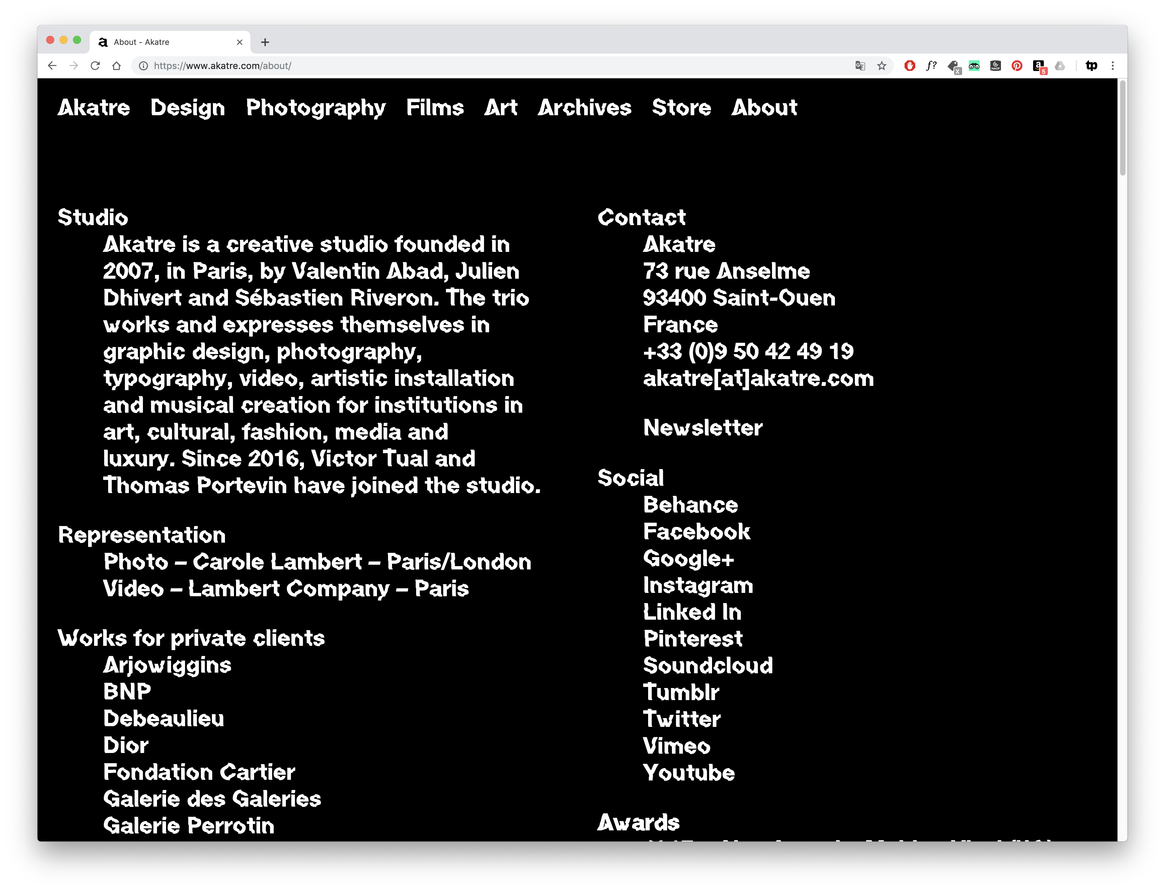This screenshot has width=1165, height=891.
Task: Open the Store navigation link
Action: pyautogui.click(x=681, y=108)
